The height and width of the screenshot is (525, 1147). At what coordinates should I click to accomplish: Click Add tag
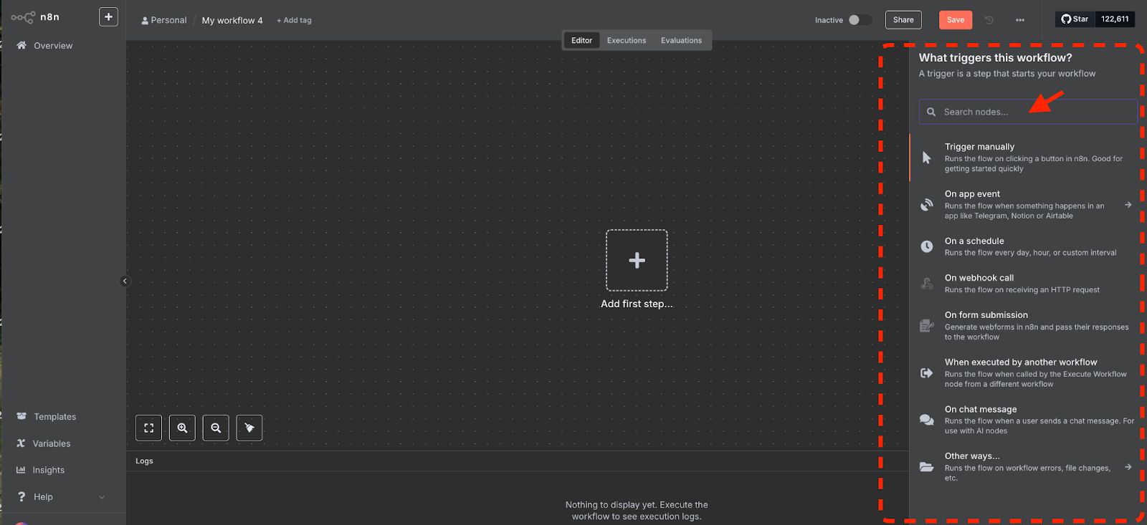click(x=294, y=20)
